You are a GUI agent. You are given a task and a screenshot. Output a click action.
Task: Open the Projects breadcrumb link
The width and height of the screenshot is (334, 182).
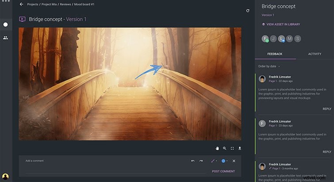click(33, 4)
